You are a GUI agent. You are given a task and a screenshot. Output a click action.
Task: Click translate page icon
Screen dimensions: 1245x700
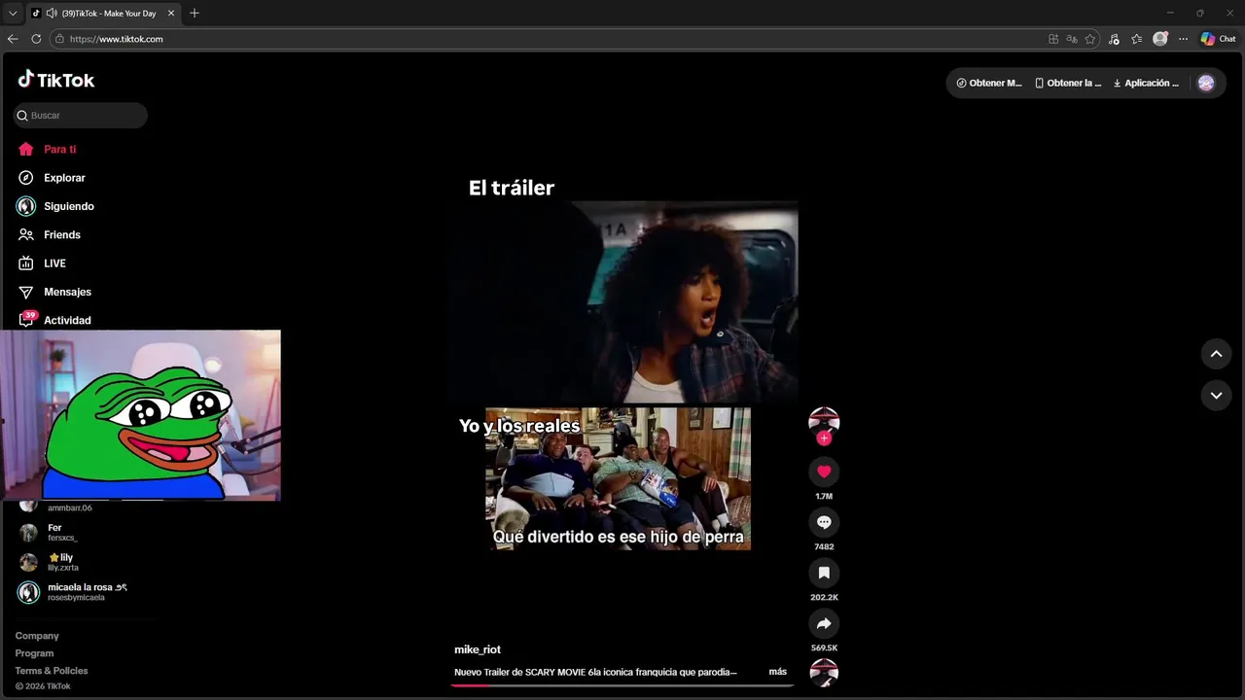coord(1072,39)
